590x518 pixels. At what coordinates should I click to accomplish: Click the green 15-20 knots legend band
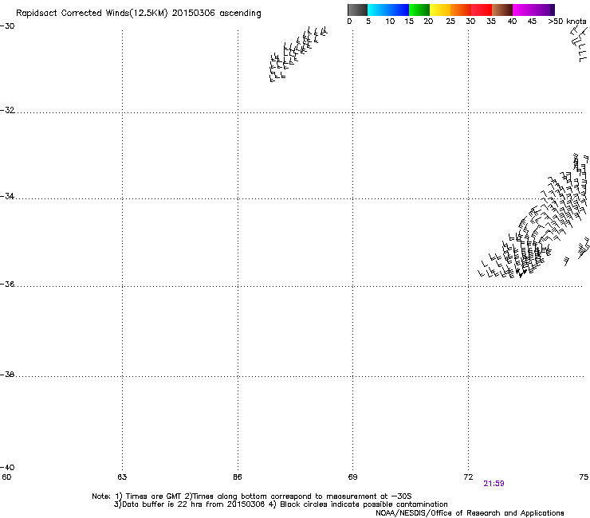click(x=419, y=10)
